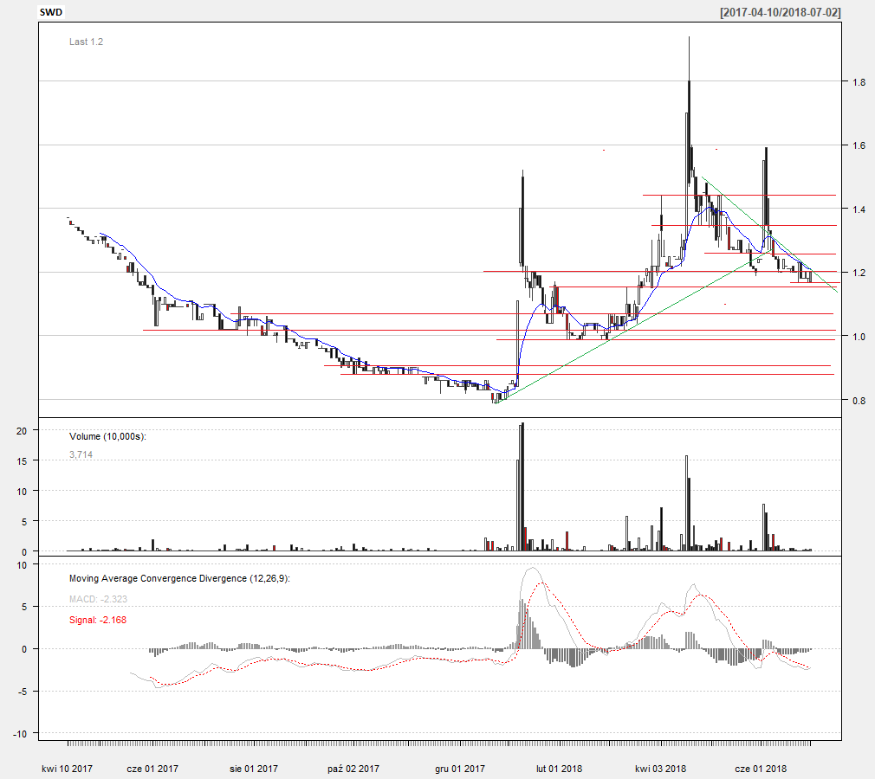Click the highest candlestick wick near 1.9
Screen dimensions: 875x779
(x=690, y=59)
